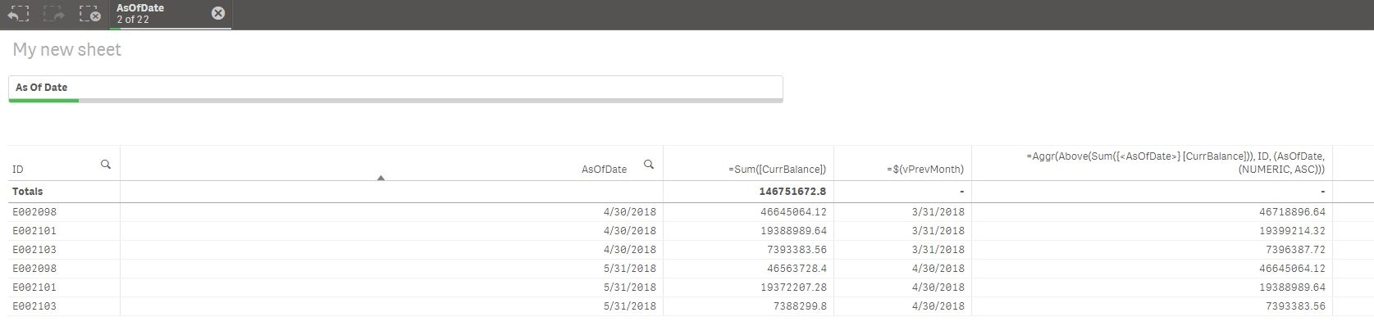Viewport: 1374px width, 335px height.
Task: Click the green selection bar under As Of Date
Action: click(x=43, y=100)
